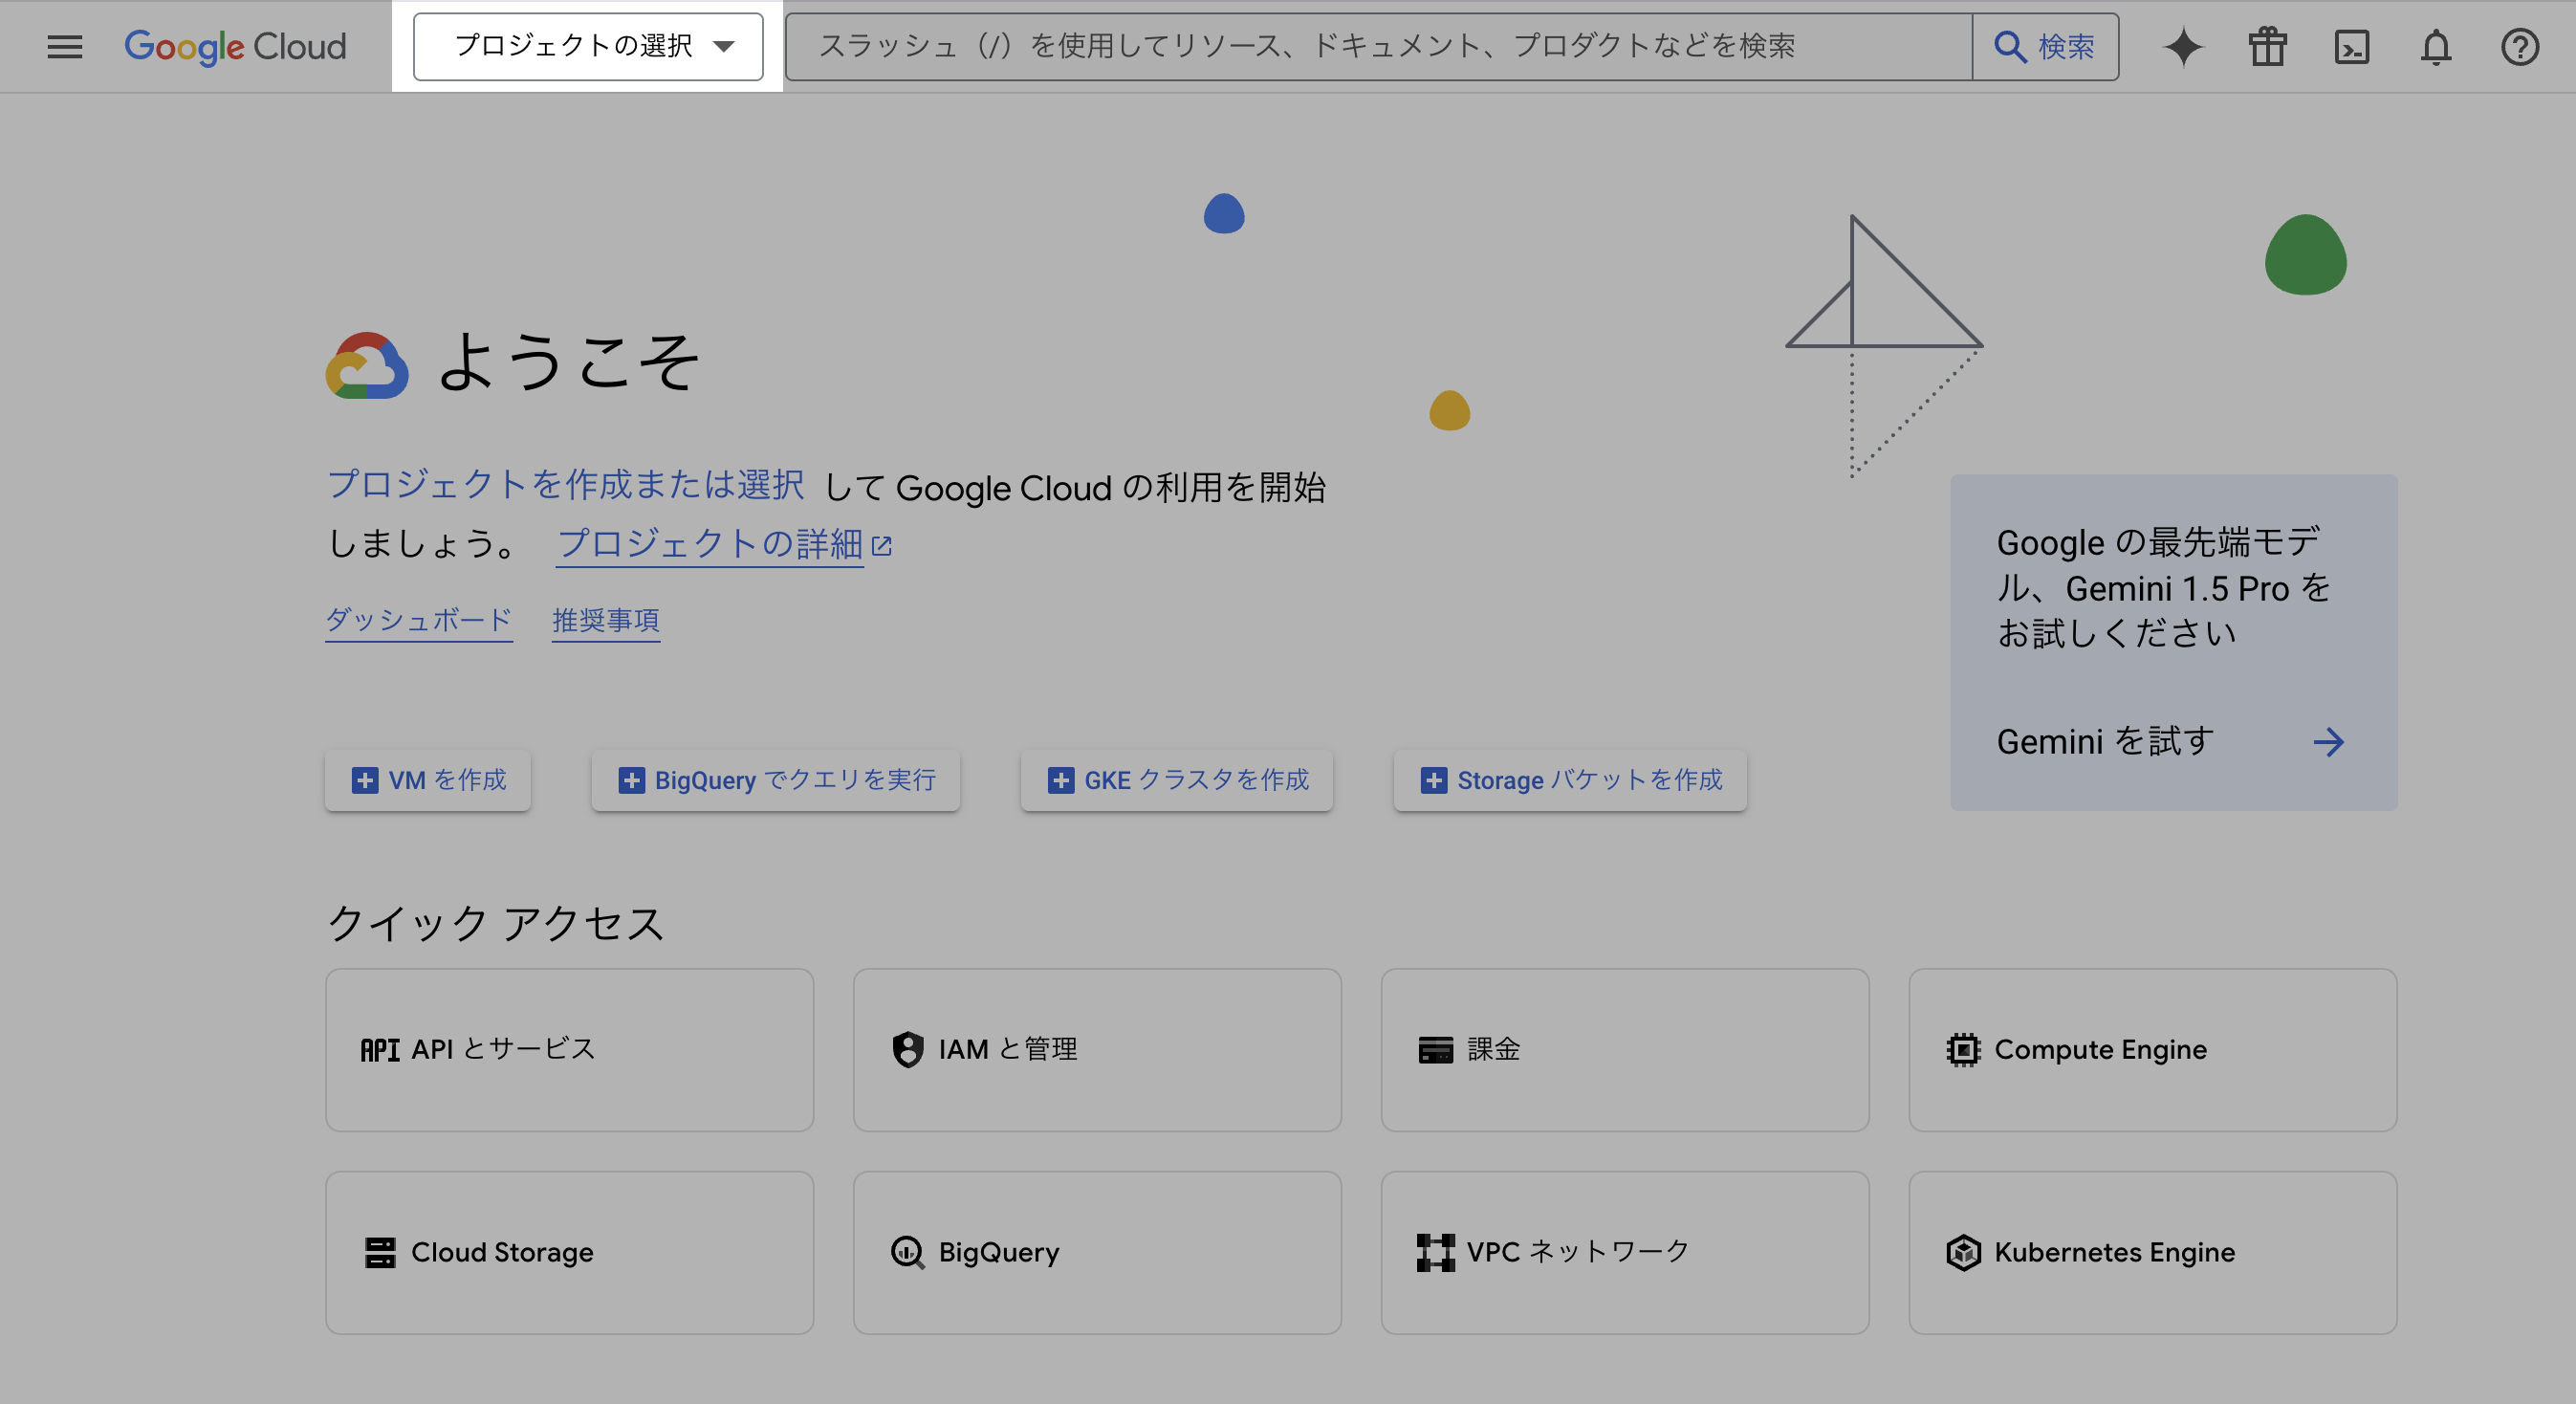Expand the プロジェクトの選択 dropdown
2576x1404 pixels.
point(588,47)
